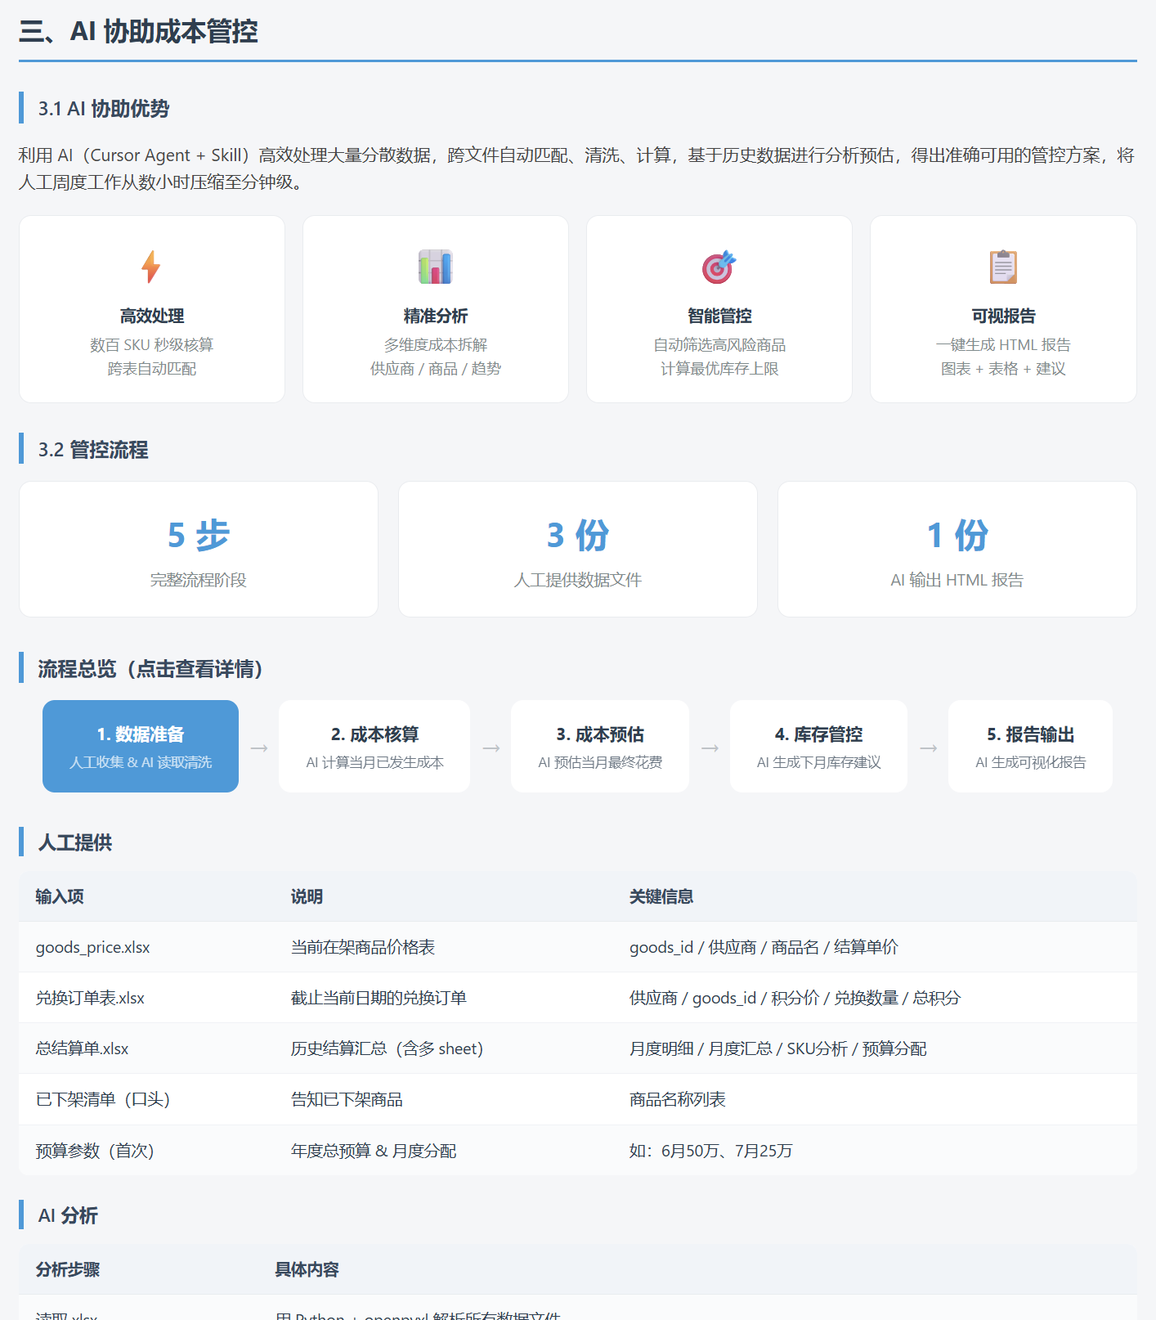1156x1320 pixels.
Task: Click the 兑换订单表.xlsx table cell
Action: pos(90,998)
